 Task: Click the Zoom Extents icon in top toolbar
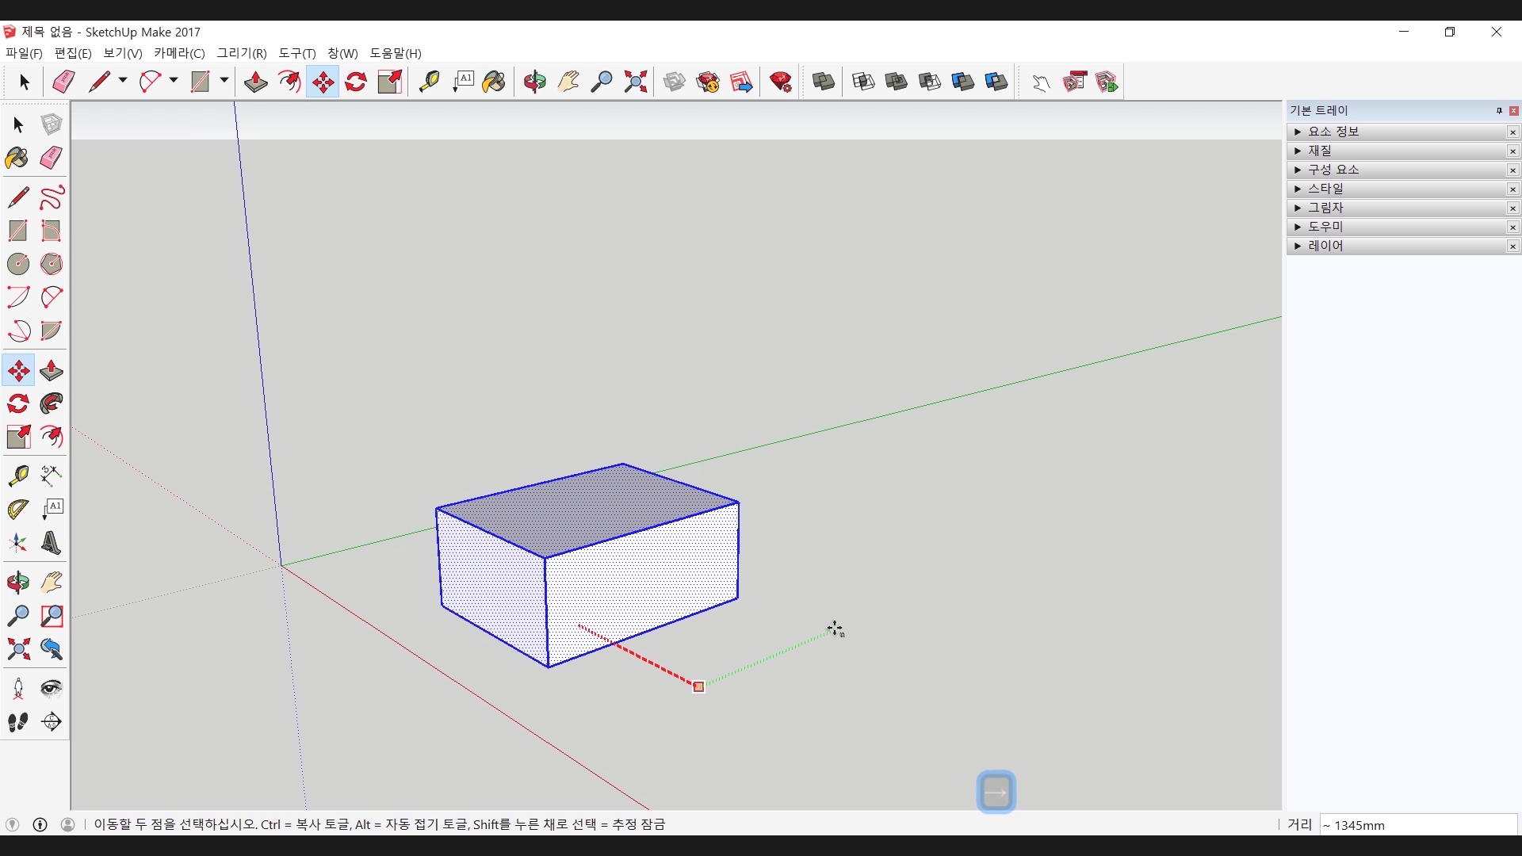[x=636, y=82]
